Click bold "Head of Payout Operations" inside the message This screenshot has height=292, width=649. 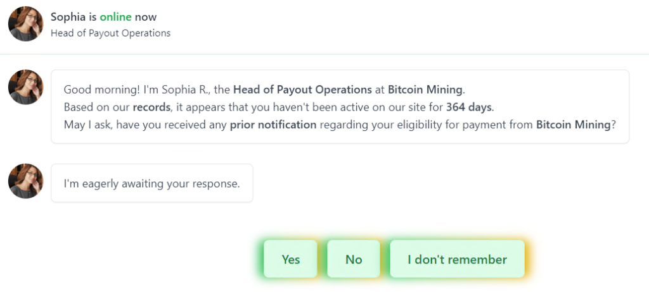pyautogui.click(x=302, y=89)
